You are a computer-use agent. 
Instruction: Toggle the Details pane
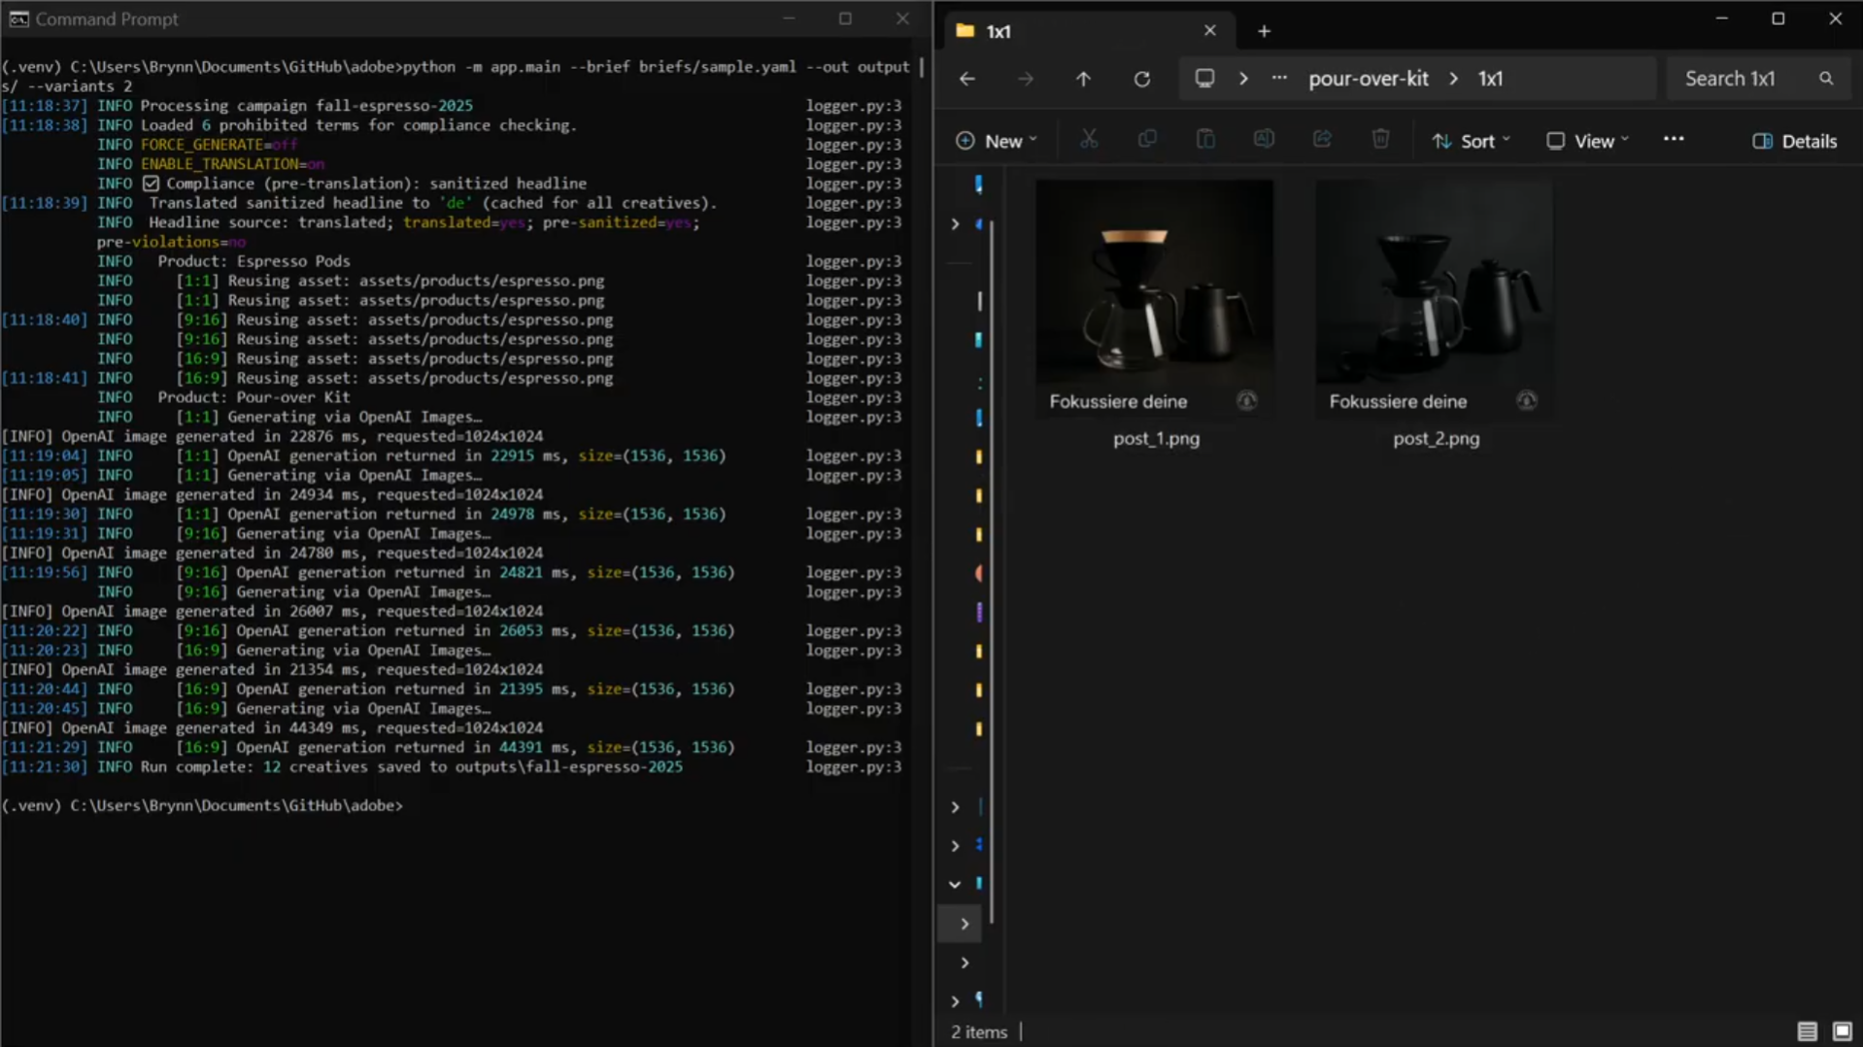pyautogui.click(x=1794, y=141)
